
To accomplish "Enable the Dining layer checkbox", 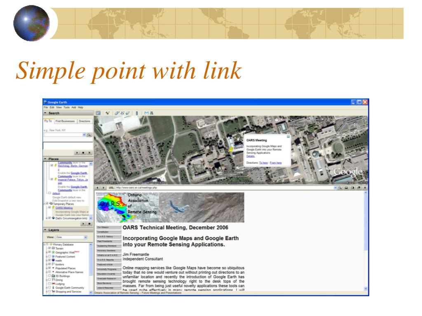I will [x=49, y=279].
